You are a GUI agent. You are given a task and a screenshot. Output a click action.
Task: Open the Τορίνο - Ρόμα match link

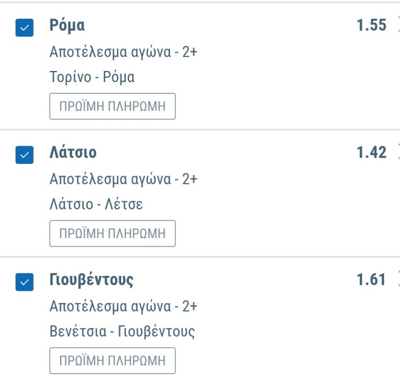92,77
